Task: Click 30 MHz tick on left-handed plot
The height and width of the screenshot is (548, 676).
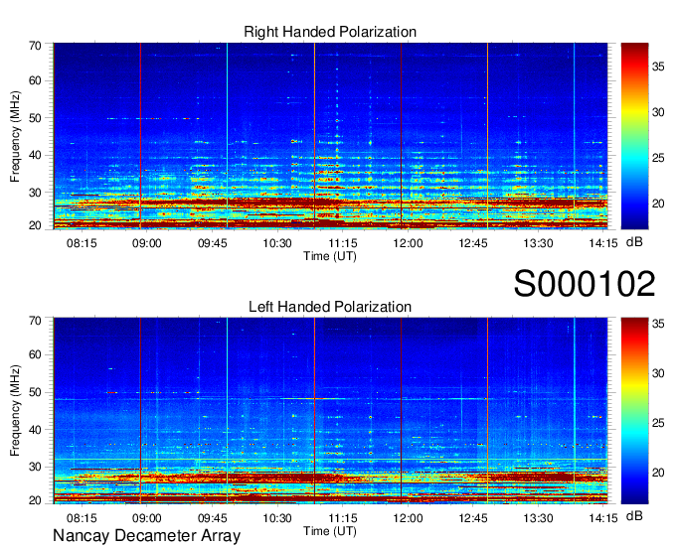Action: point(35,467)
